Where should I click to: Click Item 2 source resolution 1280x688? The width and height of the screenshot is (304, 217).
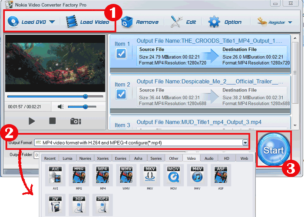click(x=185, y=103)
